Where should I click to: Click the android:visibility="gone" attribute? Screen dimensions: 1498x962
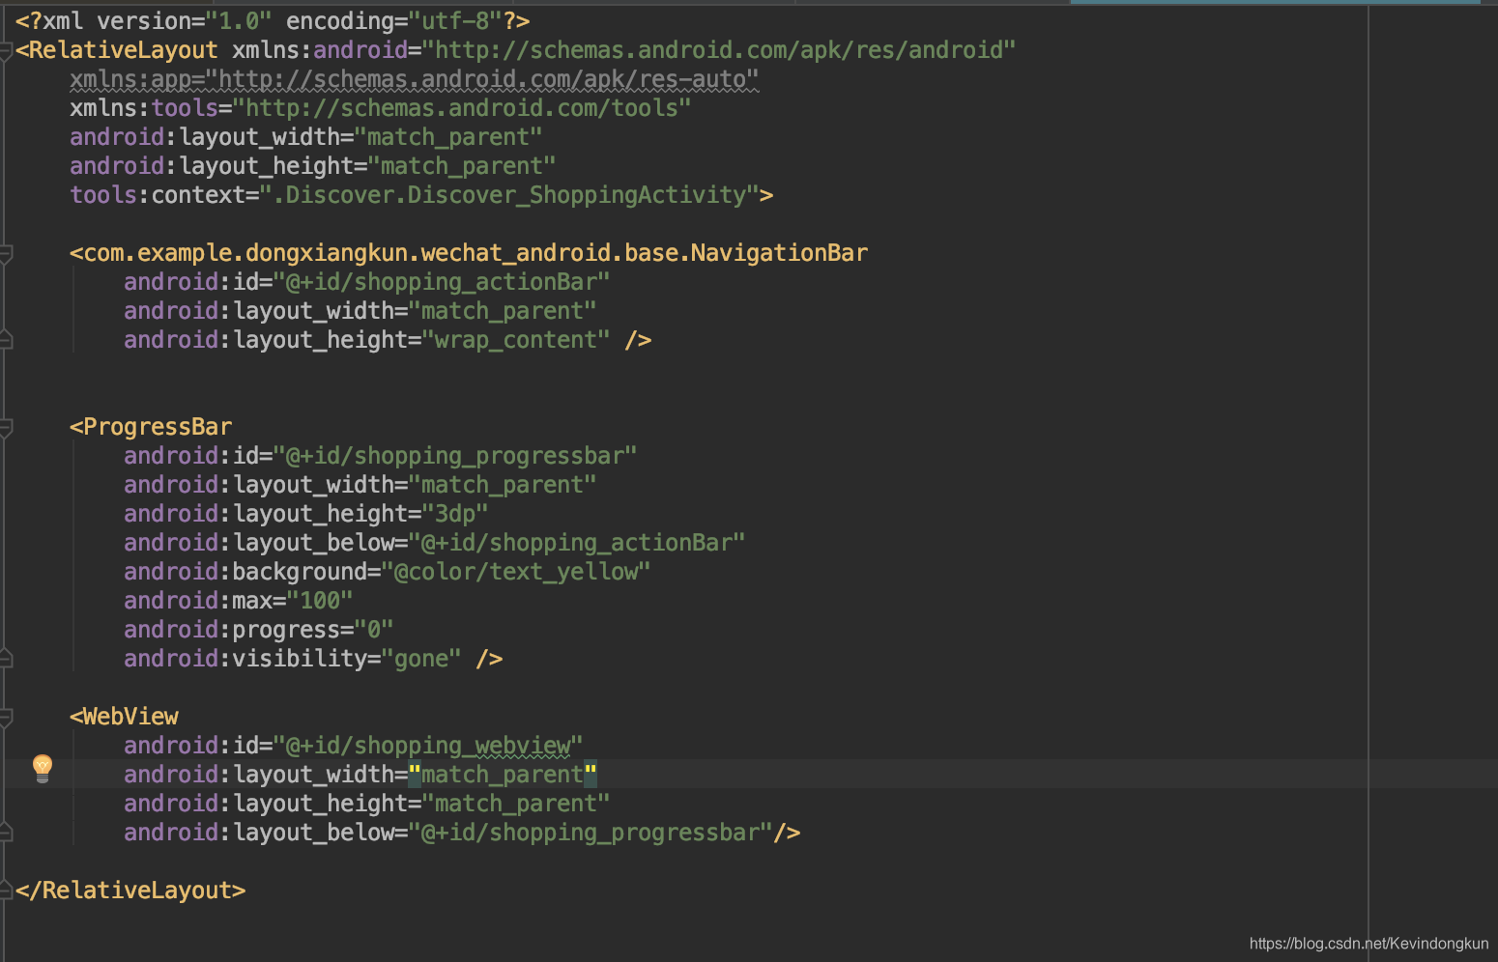(293, 659)
